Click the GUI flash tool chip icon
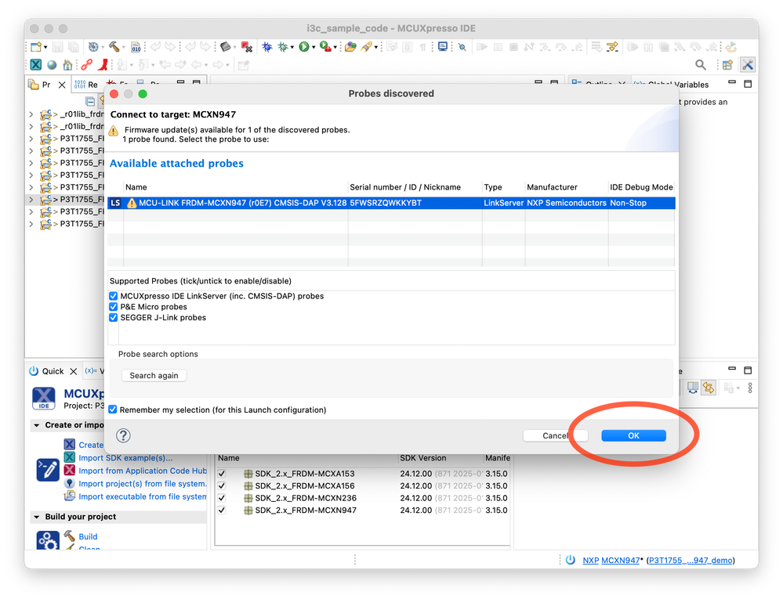The width and height of the screenshot is (783, 599). pyautogui.click(x=226, y=47)
